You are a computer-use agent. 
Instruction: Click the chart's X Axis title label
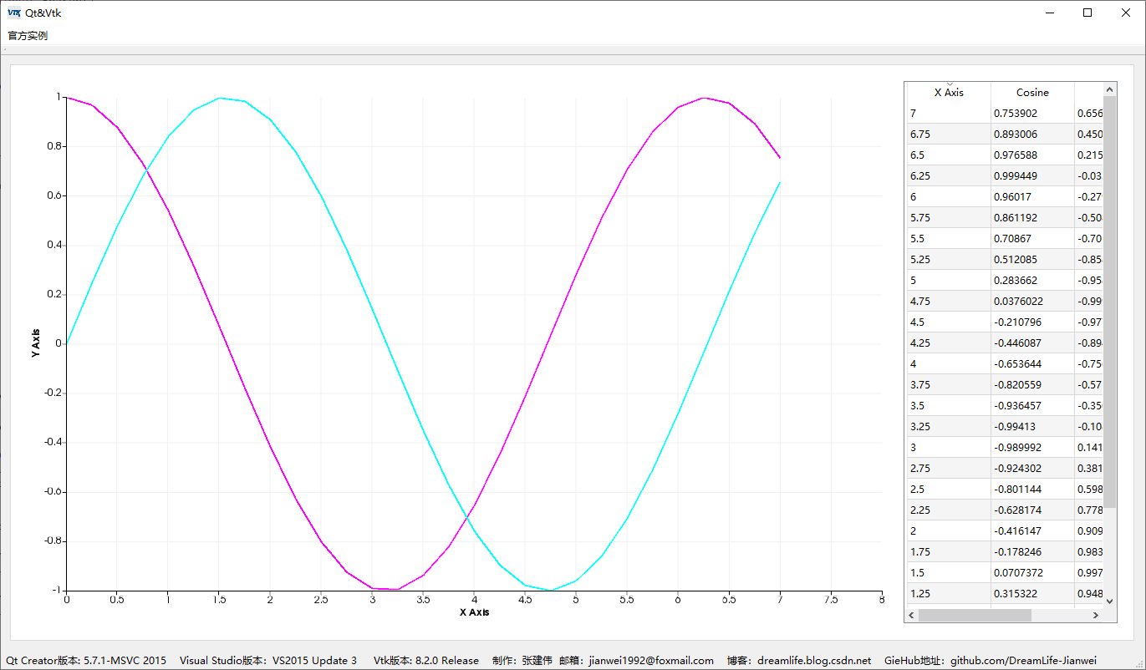tap(474, 612)
